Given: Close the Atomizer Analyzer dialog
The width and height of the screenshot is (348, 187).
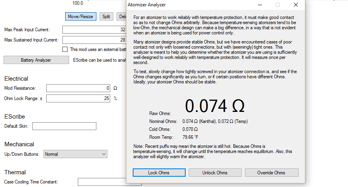Looking at the screenshot, I should point(295,5).
